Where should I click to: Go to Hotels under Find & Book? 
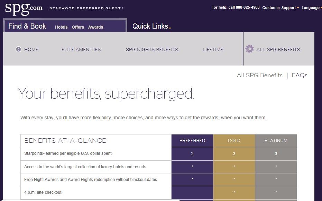click(x=61, y=27)
